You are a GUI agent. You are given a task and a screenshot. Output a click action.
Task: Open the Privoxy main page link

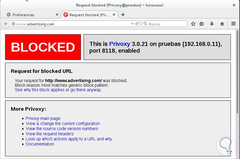point(43,118)
